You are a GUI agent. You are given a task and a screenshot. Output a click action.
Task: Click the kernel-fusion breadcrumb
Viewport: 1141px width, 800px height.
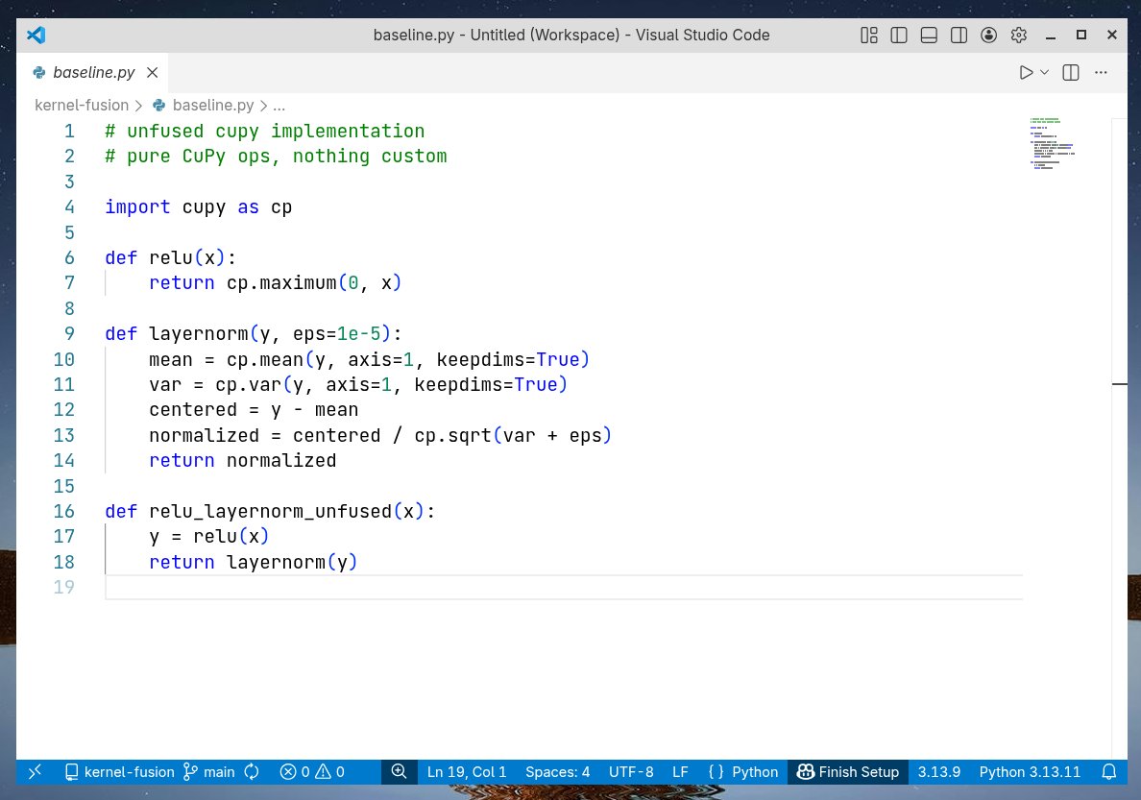click(x=82, y=105)
